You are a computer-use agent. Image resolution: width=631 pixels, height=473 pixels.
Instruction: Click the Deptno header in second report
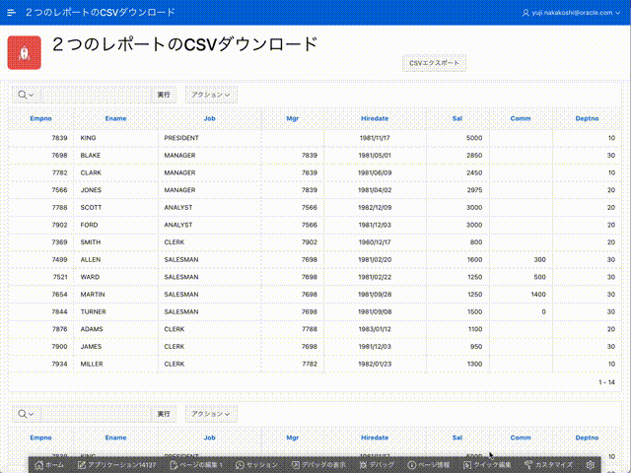tap(587, 438)
